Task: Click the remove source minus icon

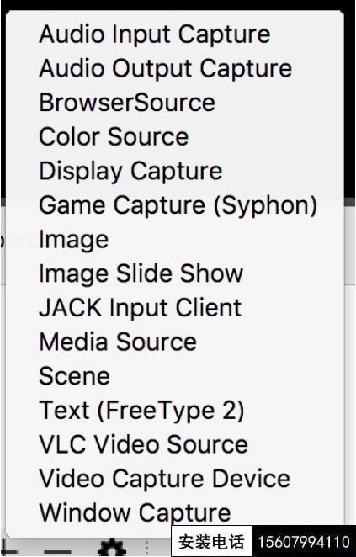Action: click(x=58, y=553)
